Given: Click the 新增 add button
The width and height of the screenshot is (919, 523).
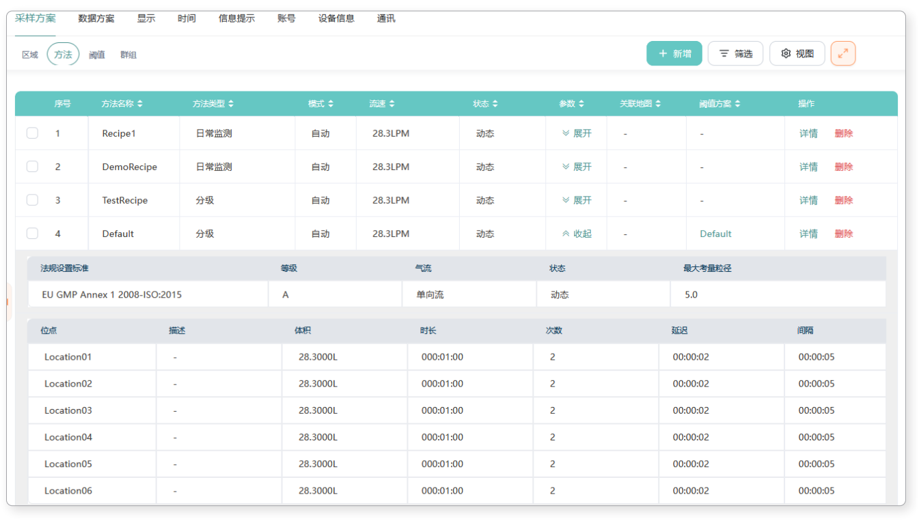Looking at the screenshot, I should tap(674, 53).
